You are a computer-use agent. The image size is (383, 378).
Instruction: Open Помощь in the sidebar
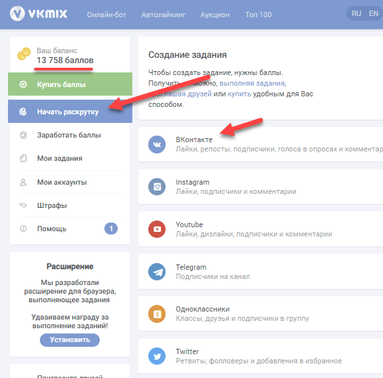(70, 229)
